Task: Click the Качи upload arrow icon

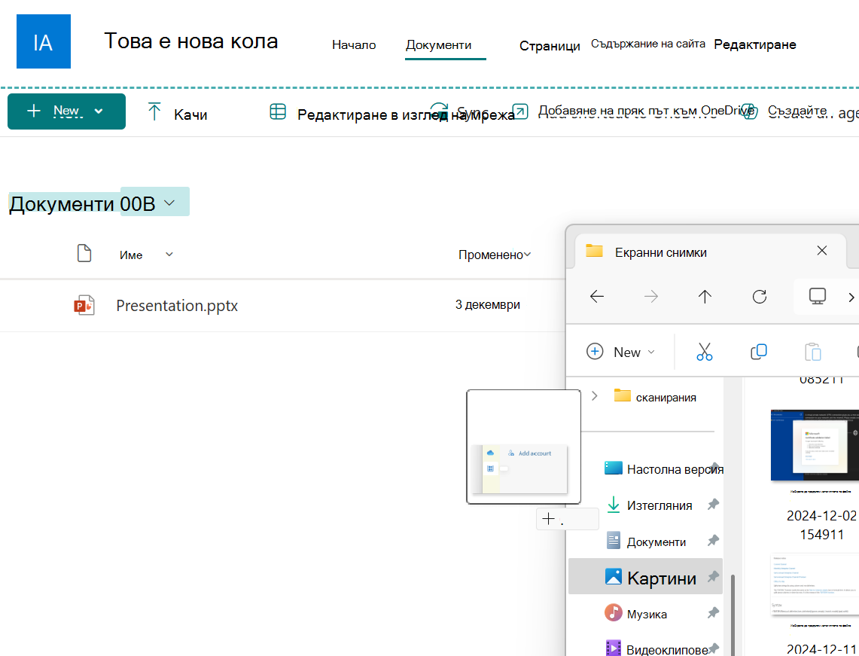Action: (154, 111)
